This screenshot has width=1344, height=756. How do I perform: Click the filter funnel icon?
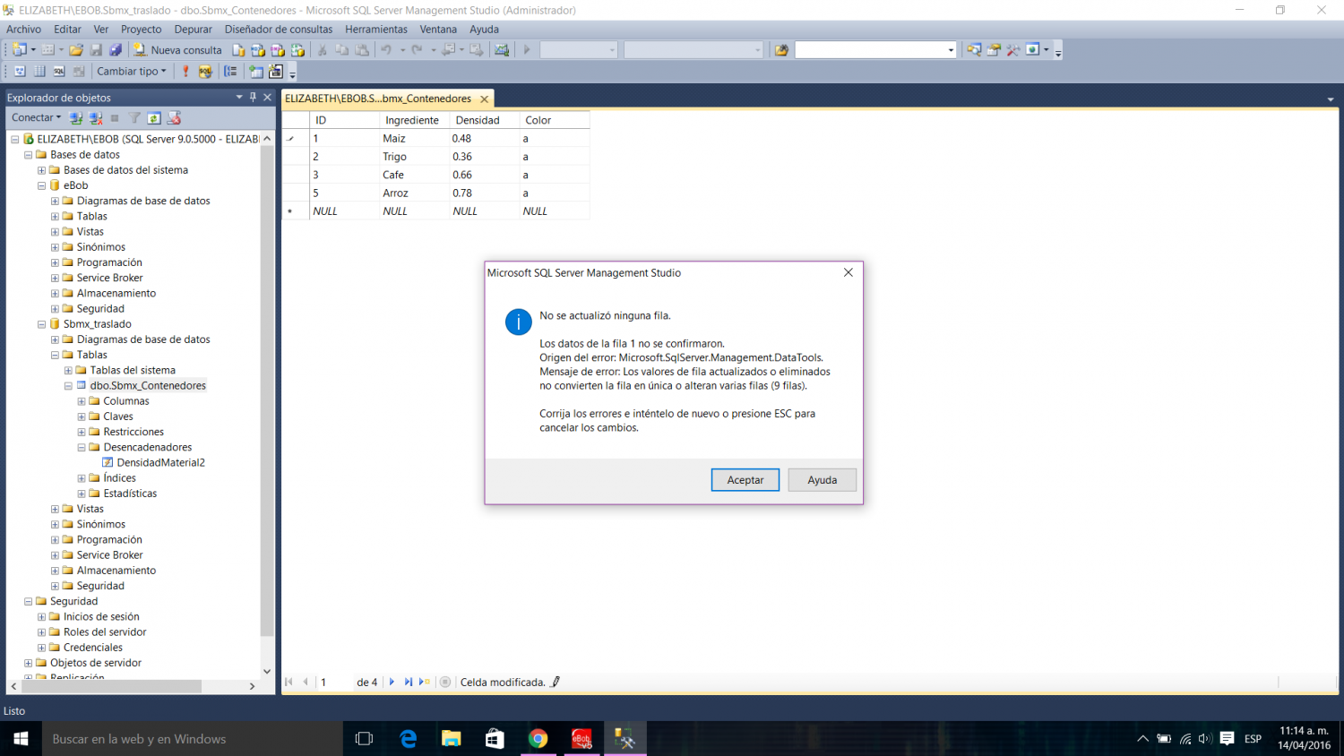[x=134, y=118]
